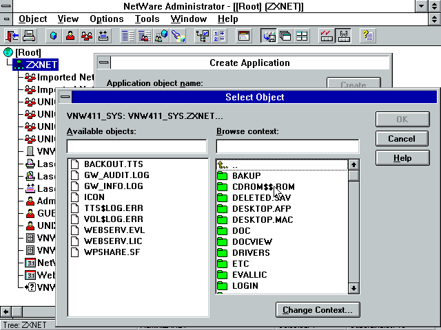Click the Change Context... button
The image size is (441, 330).
(318, 310)
